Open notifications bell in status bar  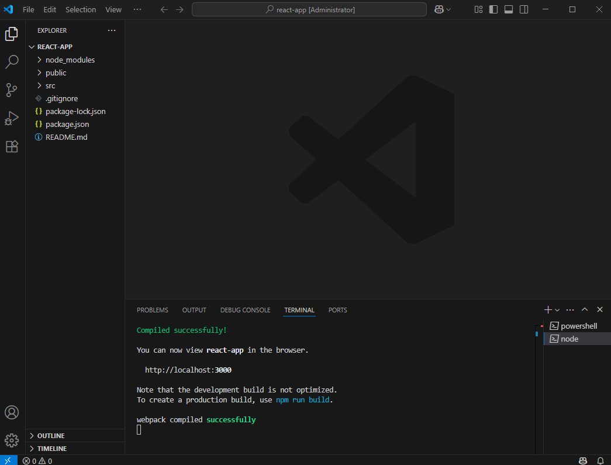tap(600, 461)
